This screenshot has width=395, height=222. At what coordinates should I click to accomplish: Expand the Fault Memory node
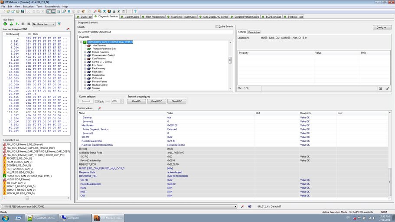tap(85, 69)
